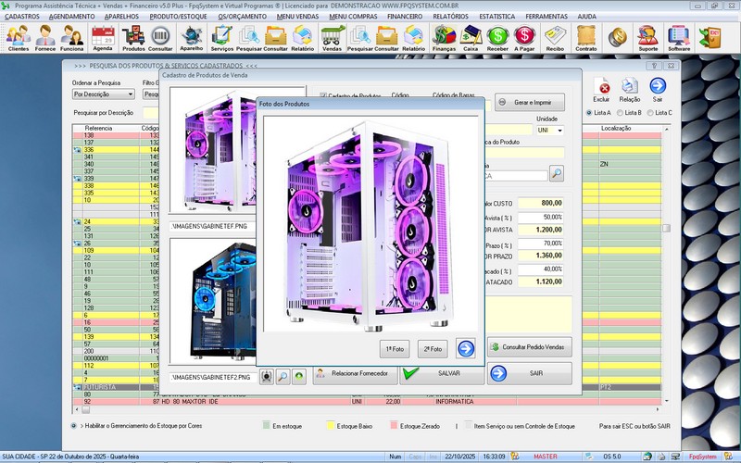Open the FERRAMENTAS menu
741x463 pixels.
click(546, 16)
